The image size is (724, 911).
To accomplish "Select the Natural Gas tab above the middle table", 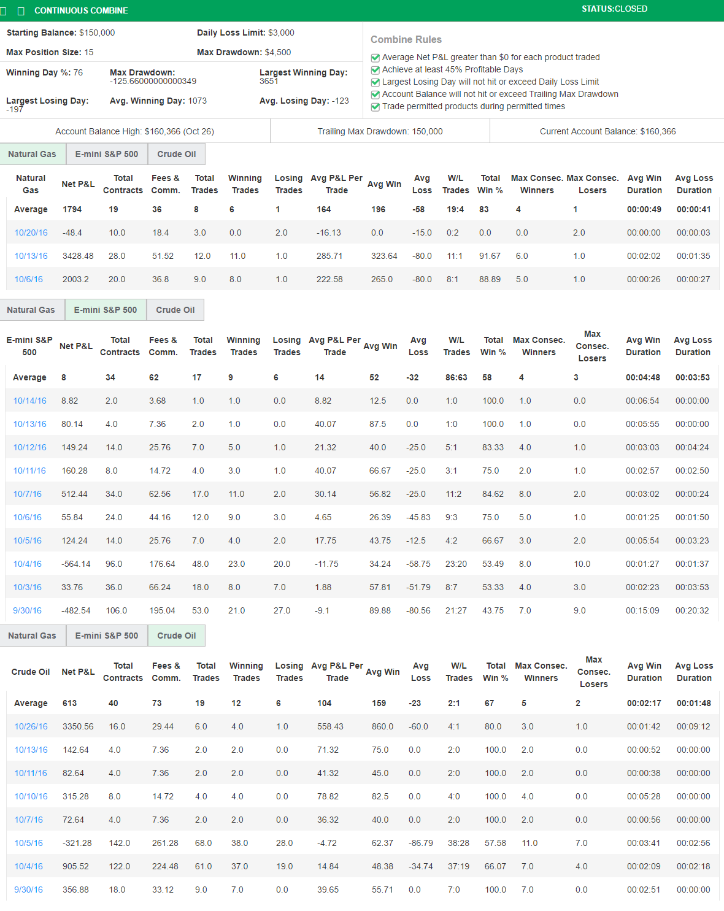I will (32, 310).
